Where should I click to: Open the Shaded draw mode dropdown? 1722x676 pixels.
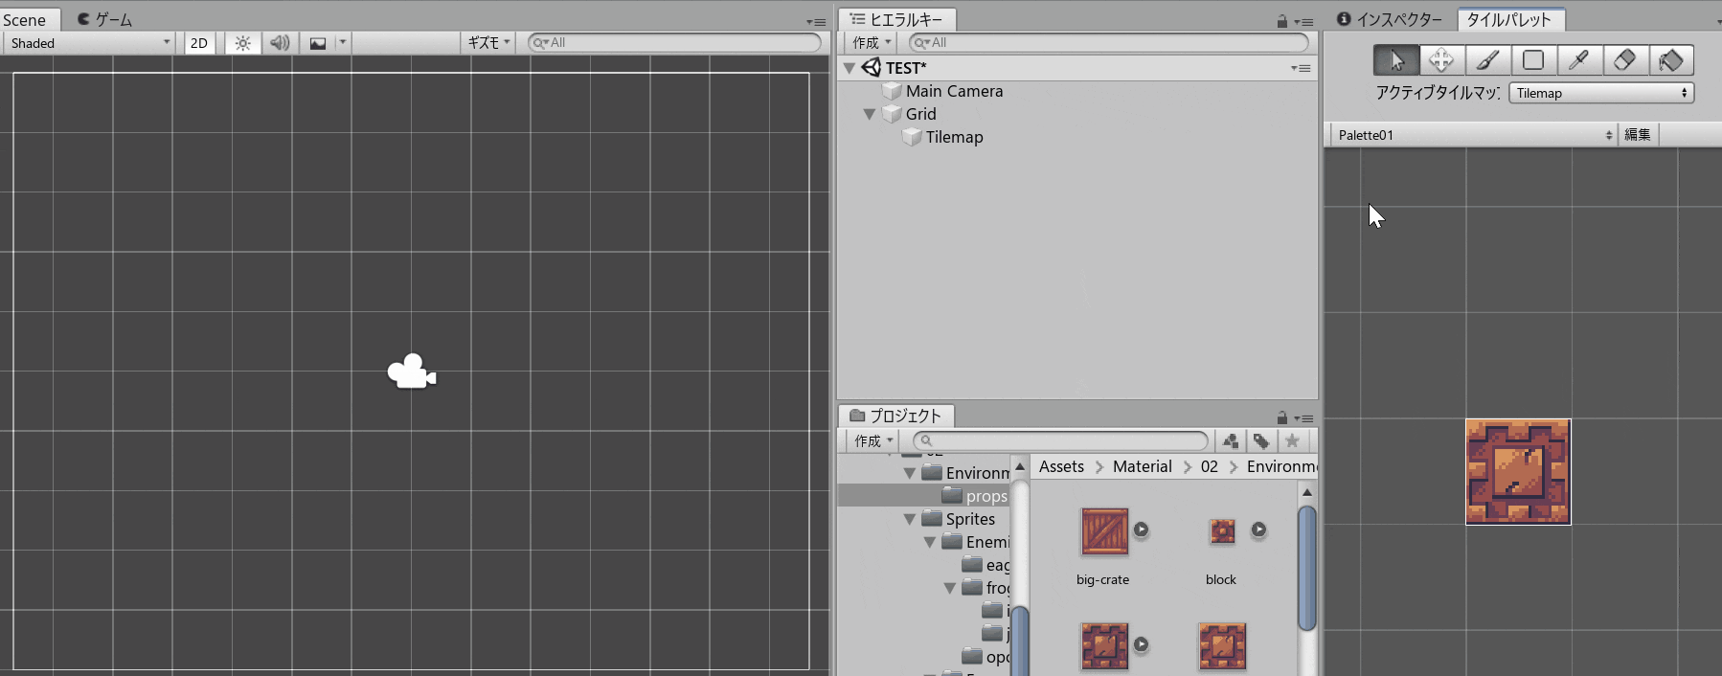[x=89, y=43]
